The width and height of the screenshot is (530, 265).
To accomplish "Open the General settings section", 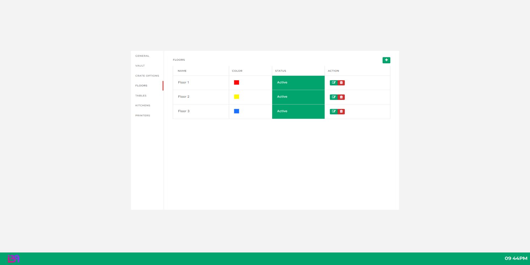I will pos(142,56).
